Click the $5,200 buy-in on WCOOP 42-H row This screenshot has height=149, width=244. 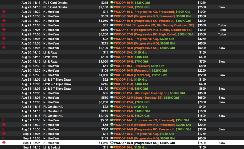point(103,102)
